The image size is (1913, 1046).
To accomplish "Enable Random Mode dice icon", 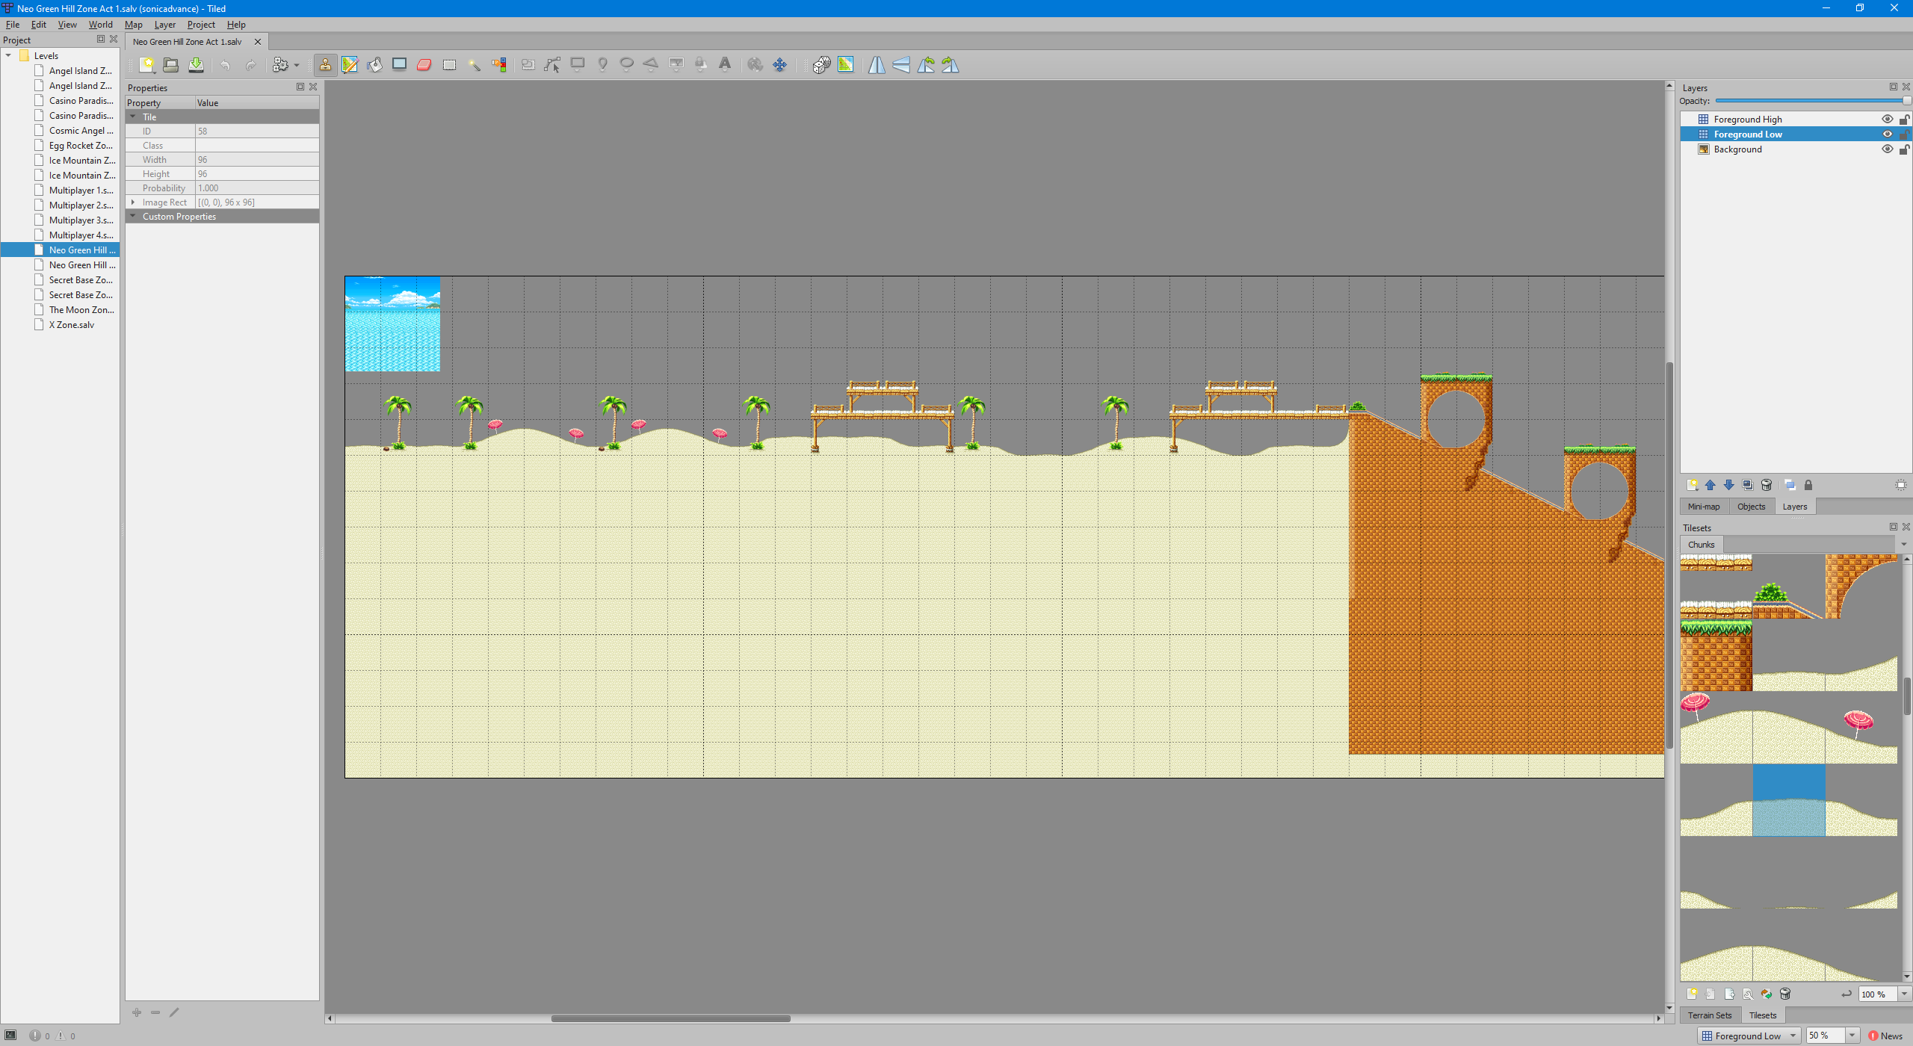I will coord(821,65).
